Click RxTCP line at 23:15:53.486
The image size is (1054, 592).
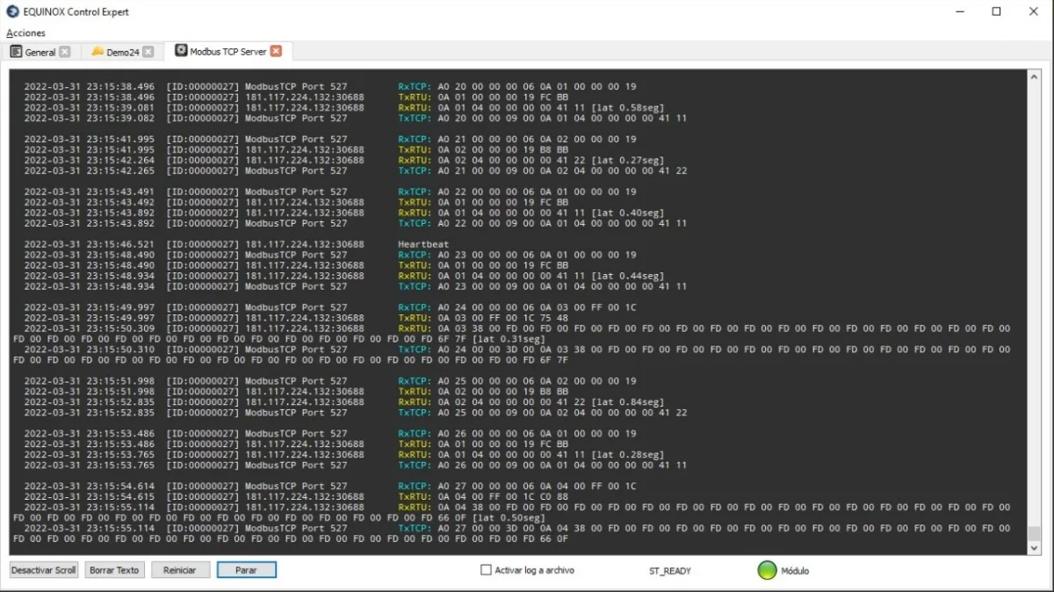point(330,433)
